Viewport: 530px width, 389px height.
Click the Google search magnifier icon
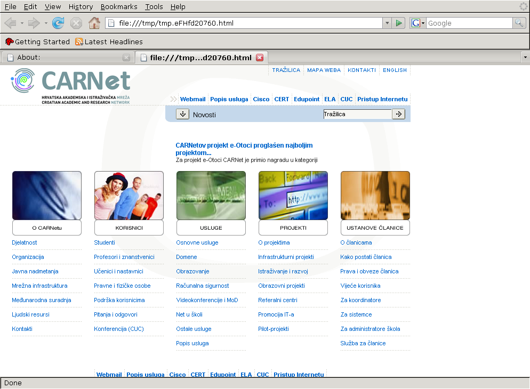point(519,23)
